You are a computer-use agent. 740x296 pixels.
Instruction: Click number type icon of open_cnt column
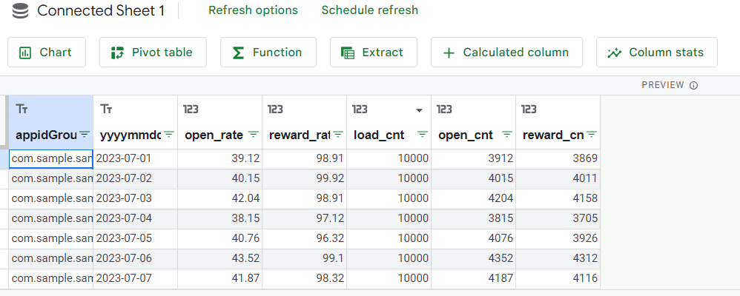click(x=444, y=110)
